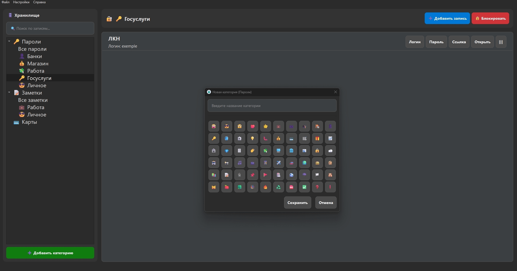Select the red heart category icon
Viewport: 517px width, 271px height.
252,126
